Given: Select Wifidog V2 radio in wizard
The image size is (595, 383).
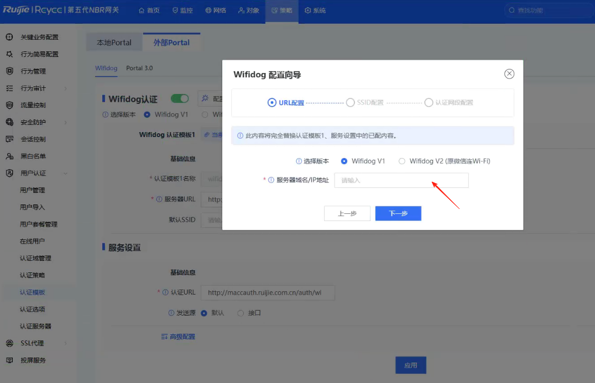Looking at the screenshot, I should click(x=402, y=161).
